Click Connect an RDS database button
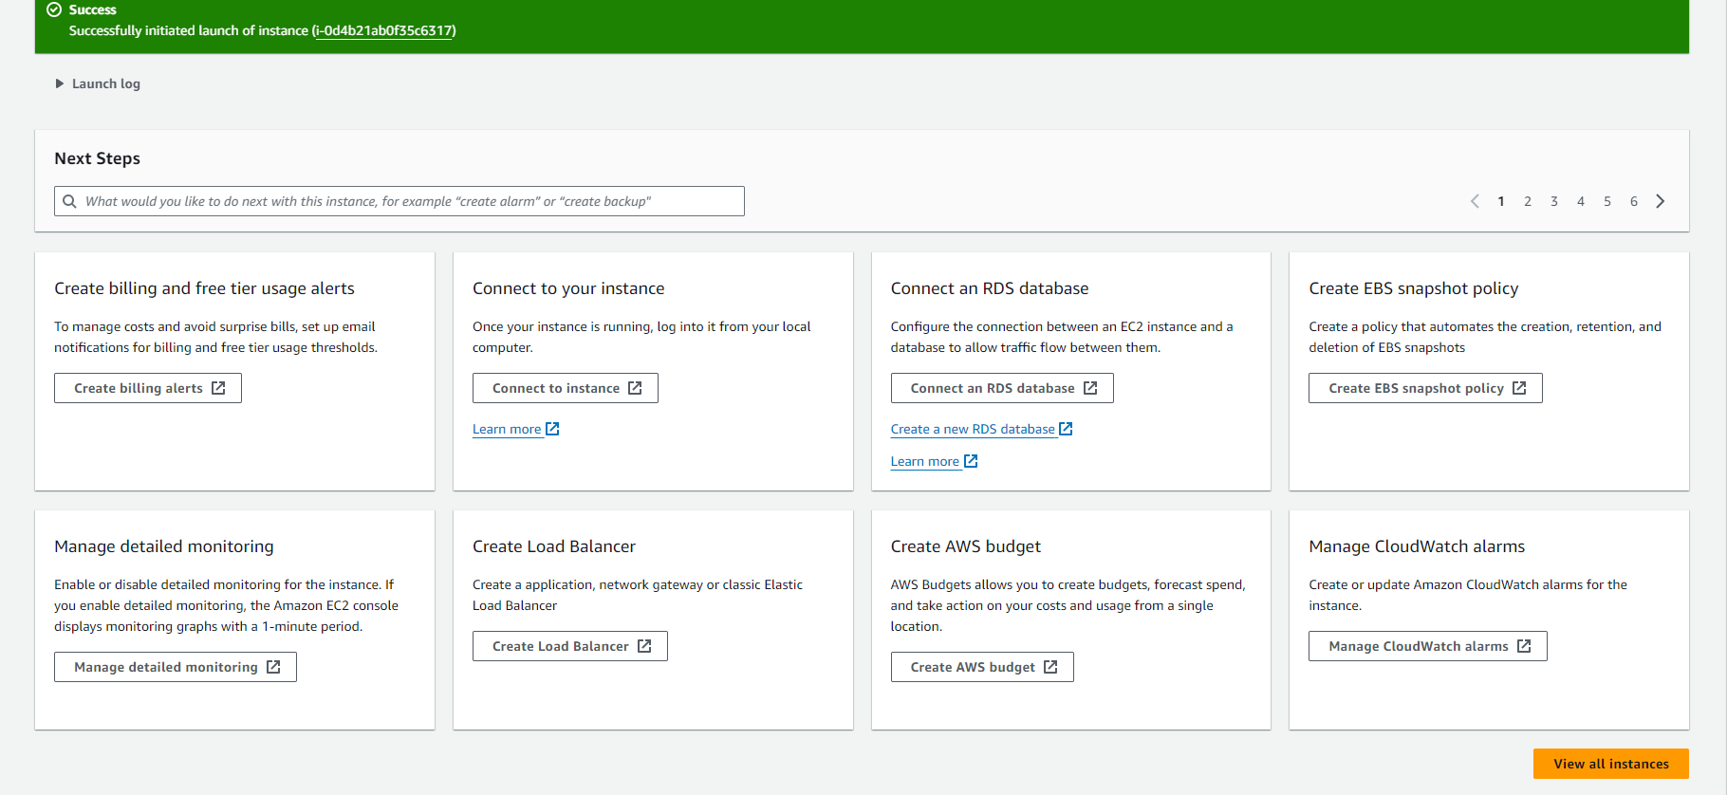Viewport: 1727px width, 795px height. coord(1002,388)
